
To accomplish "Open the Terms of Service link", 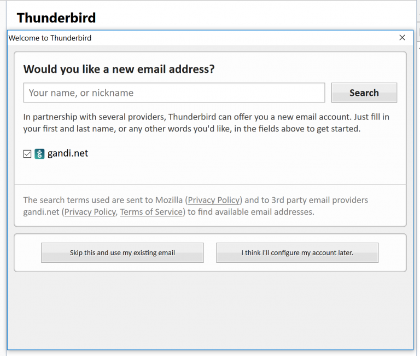I will click(x=151, y=212).
